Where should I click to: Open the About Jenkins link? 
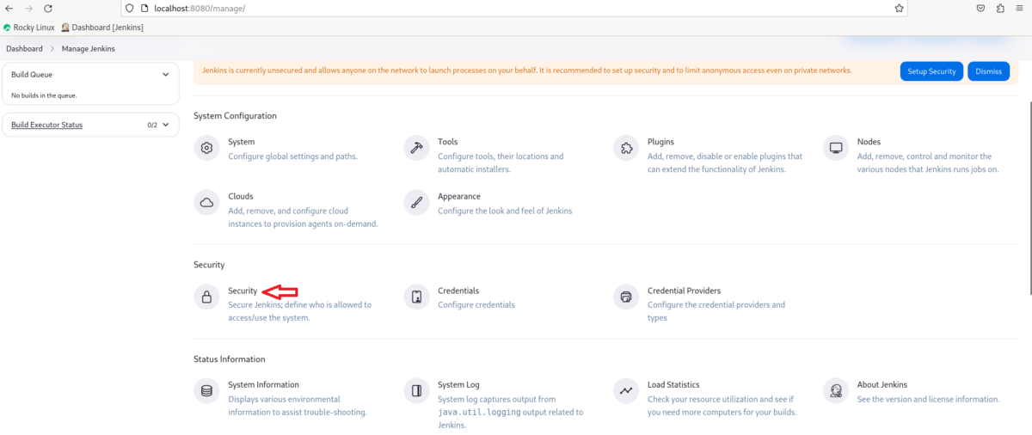coord(882,385)
